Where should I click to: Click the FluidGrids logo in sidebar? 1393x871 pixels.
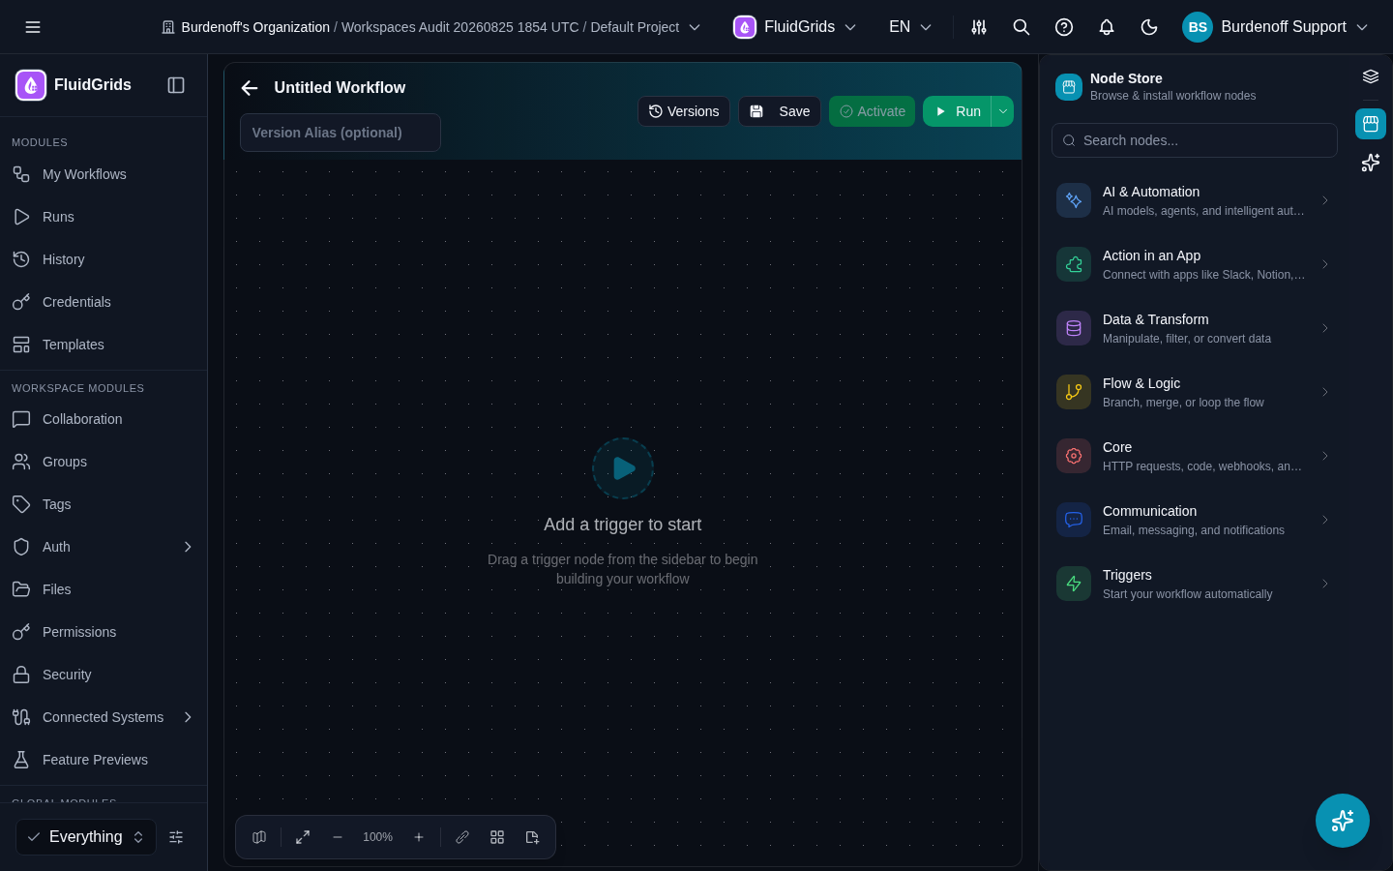[x=31, y=85]
